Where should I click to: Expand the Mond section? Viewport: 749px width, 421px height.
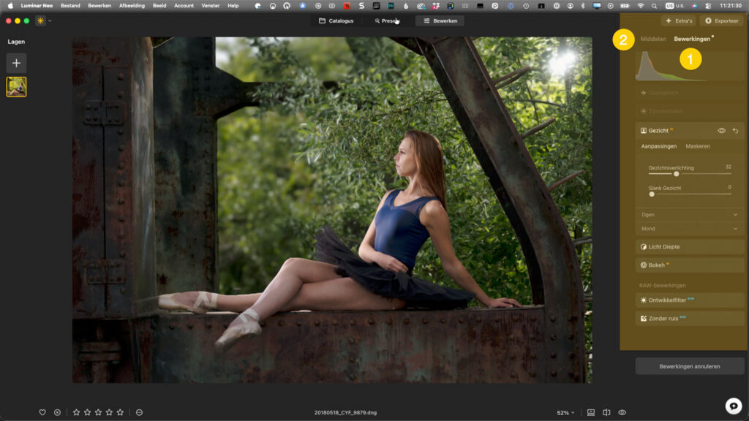click(x=689, y=229)
